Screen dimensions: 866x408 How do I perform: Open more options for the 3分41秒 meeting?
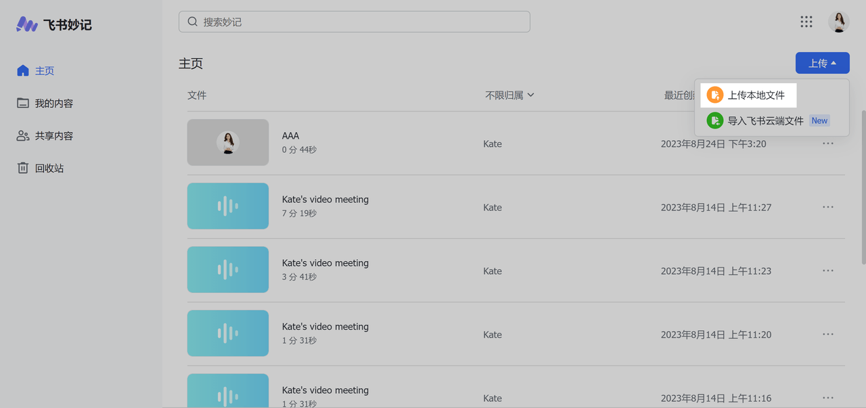pyautogui.click(x=827, y=271)
